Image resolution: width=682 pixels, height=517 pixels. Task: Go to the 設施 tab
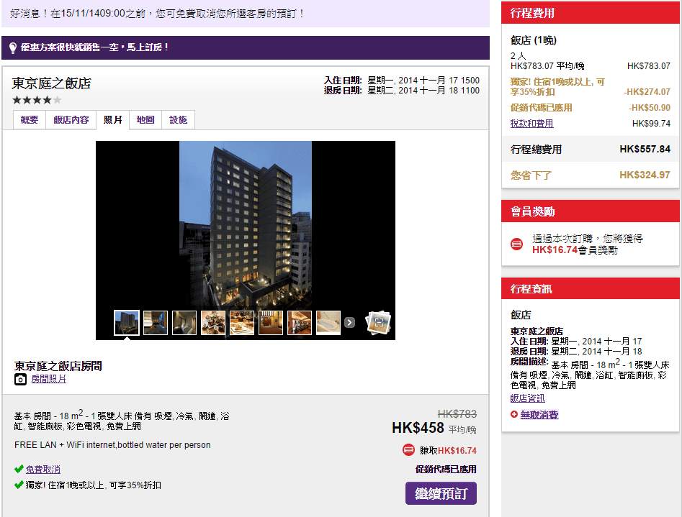(178, 120)
